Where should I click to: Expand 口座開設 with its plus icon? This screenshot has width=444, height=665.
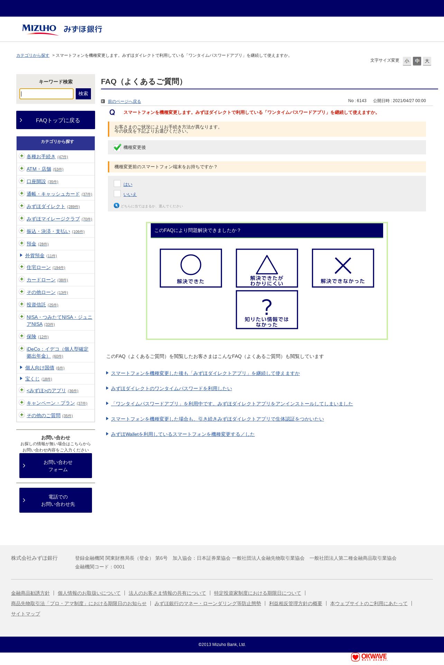click(22, 181)
